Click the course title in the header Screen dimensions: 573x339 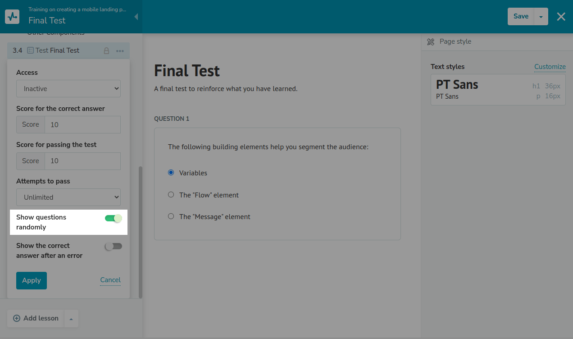pos(77,9)
